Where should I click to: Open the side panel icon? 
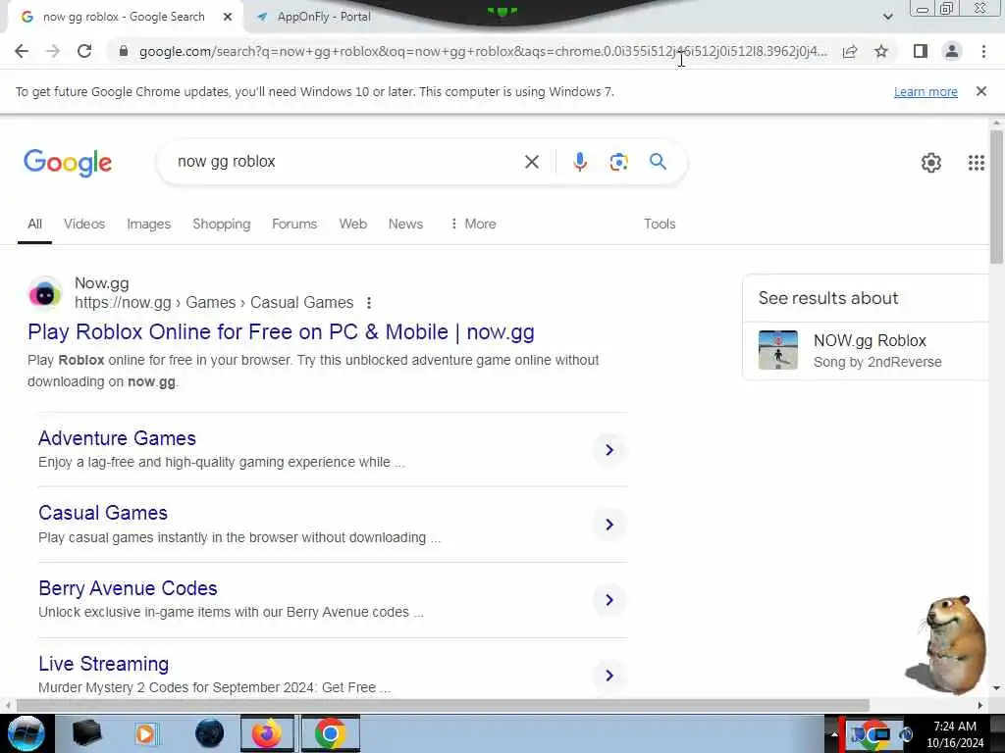tap(921, 51)
